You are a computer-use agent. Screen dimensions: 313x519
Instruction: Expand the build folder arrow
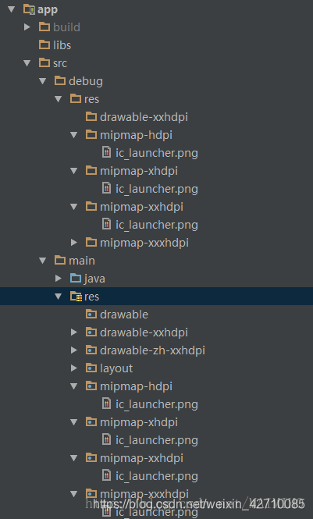[x=27, y=27]
